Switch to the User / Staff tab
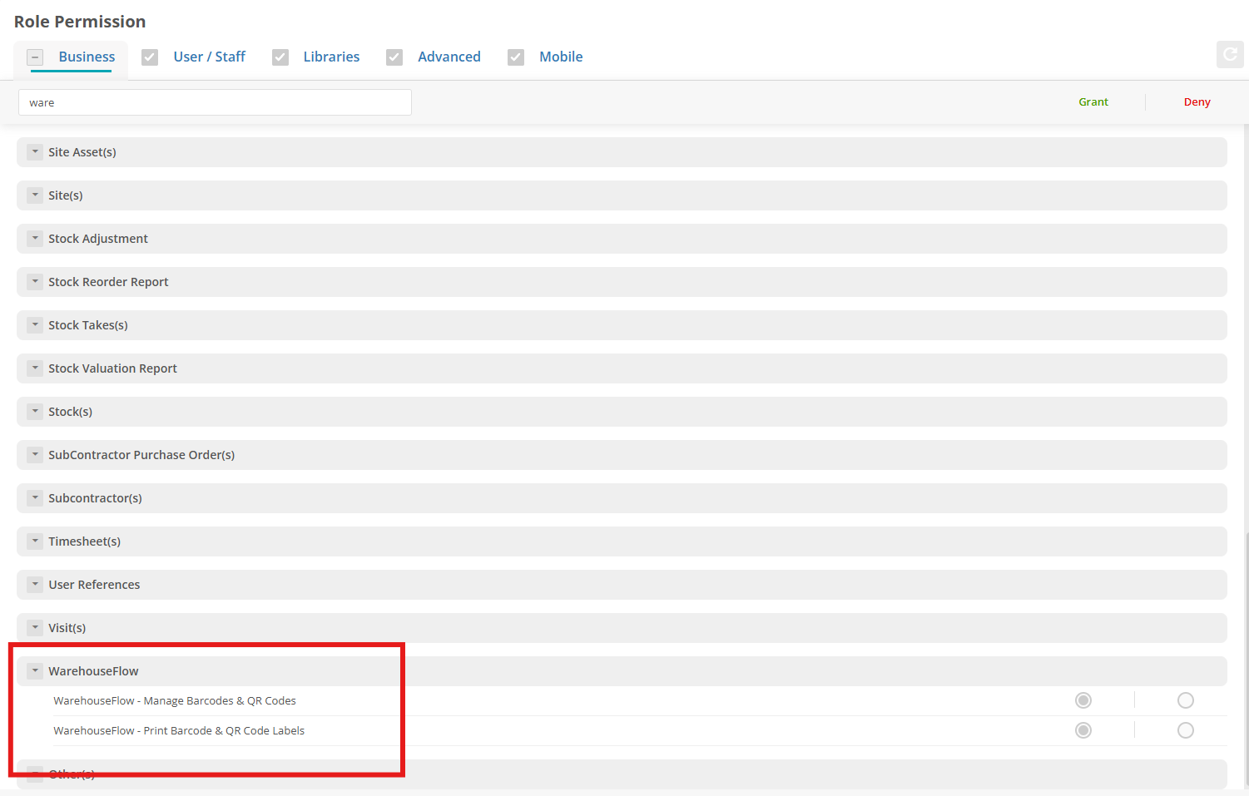The image size is (1249, 796). click(x=210, y=57)
